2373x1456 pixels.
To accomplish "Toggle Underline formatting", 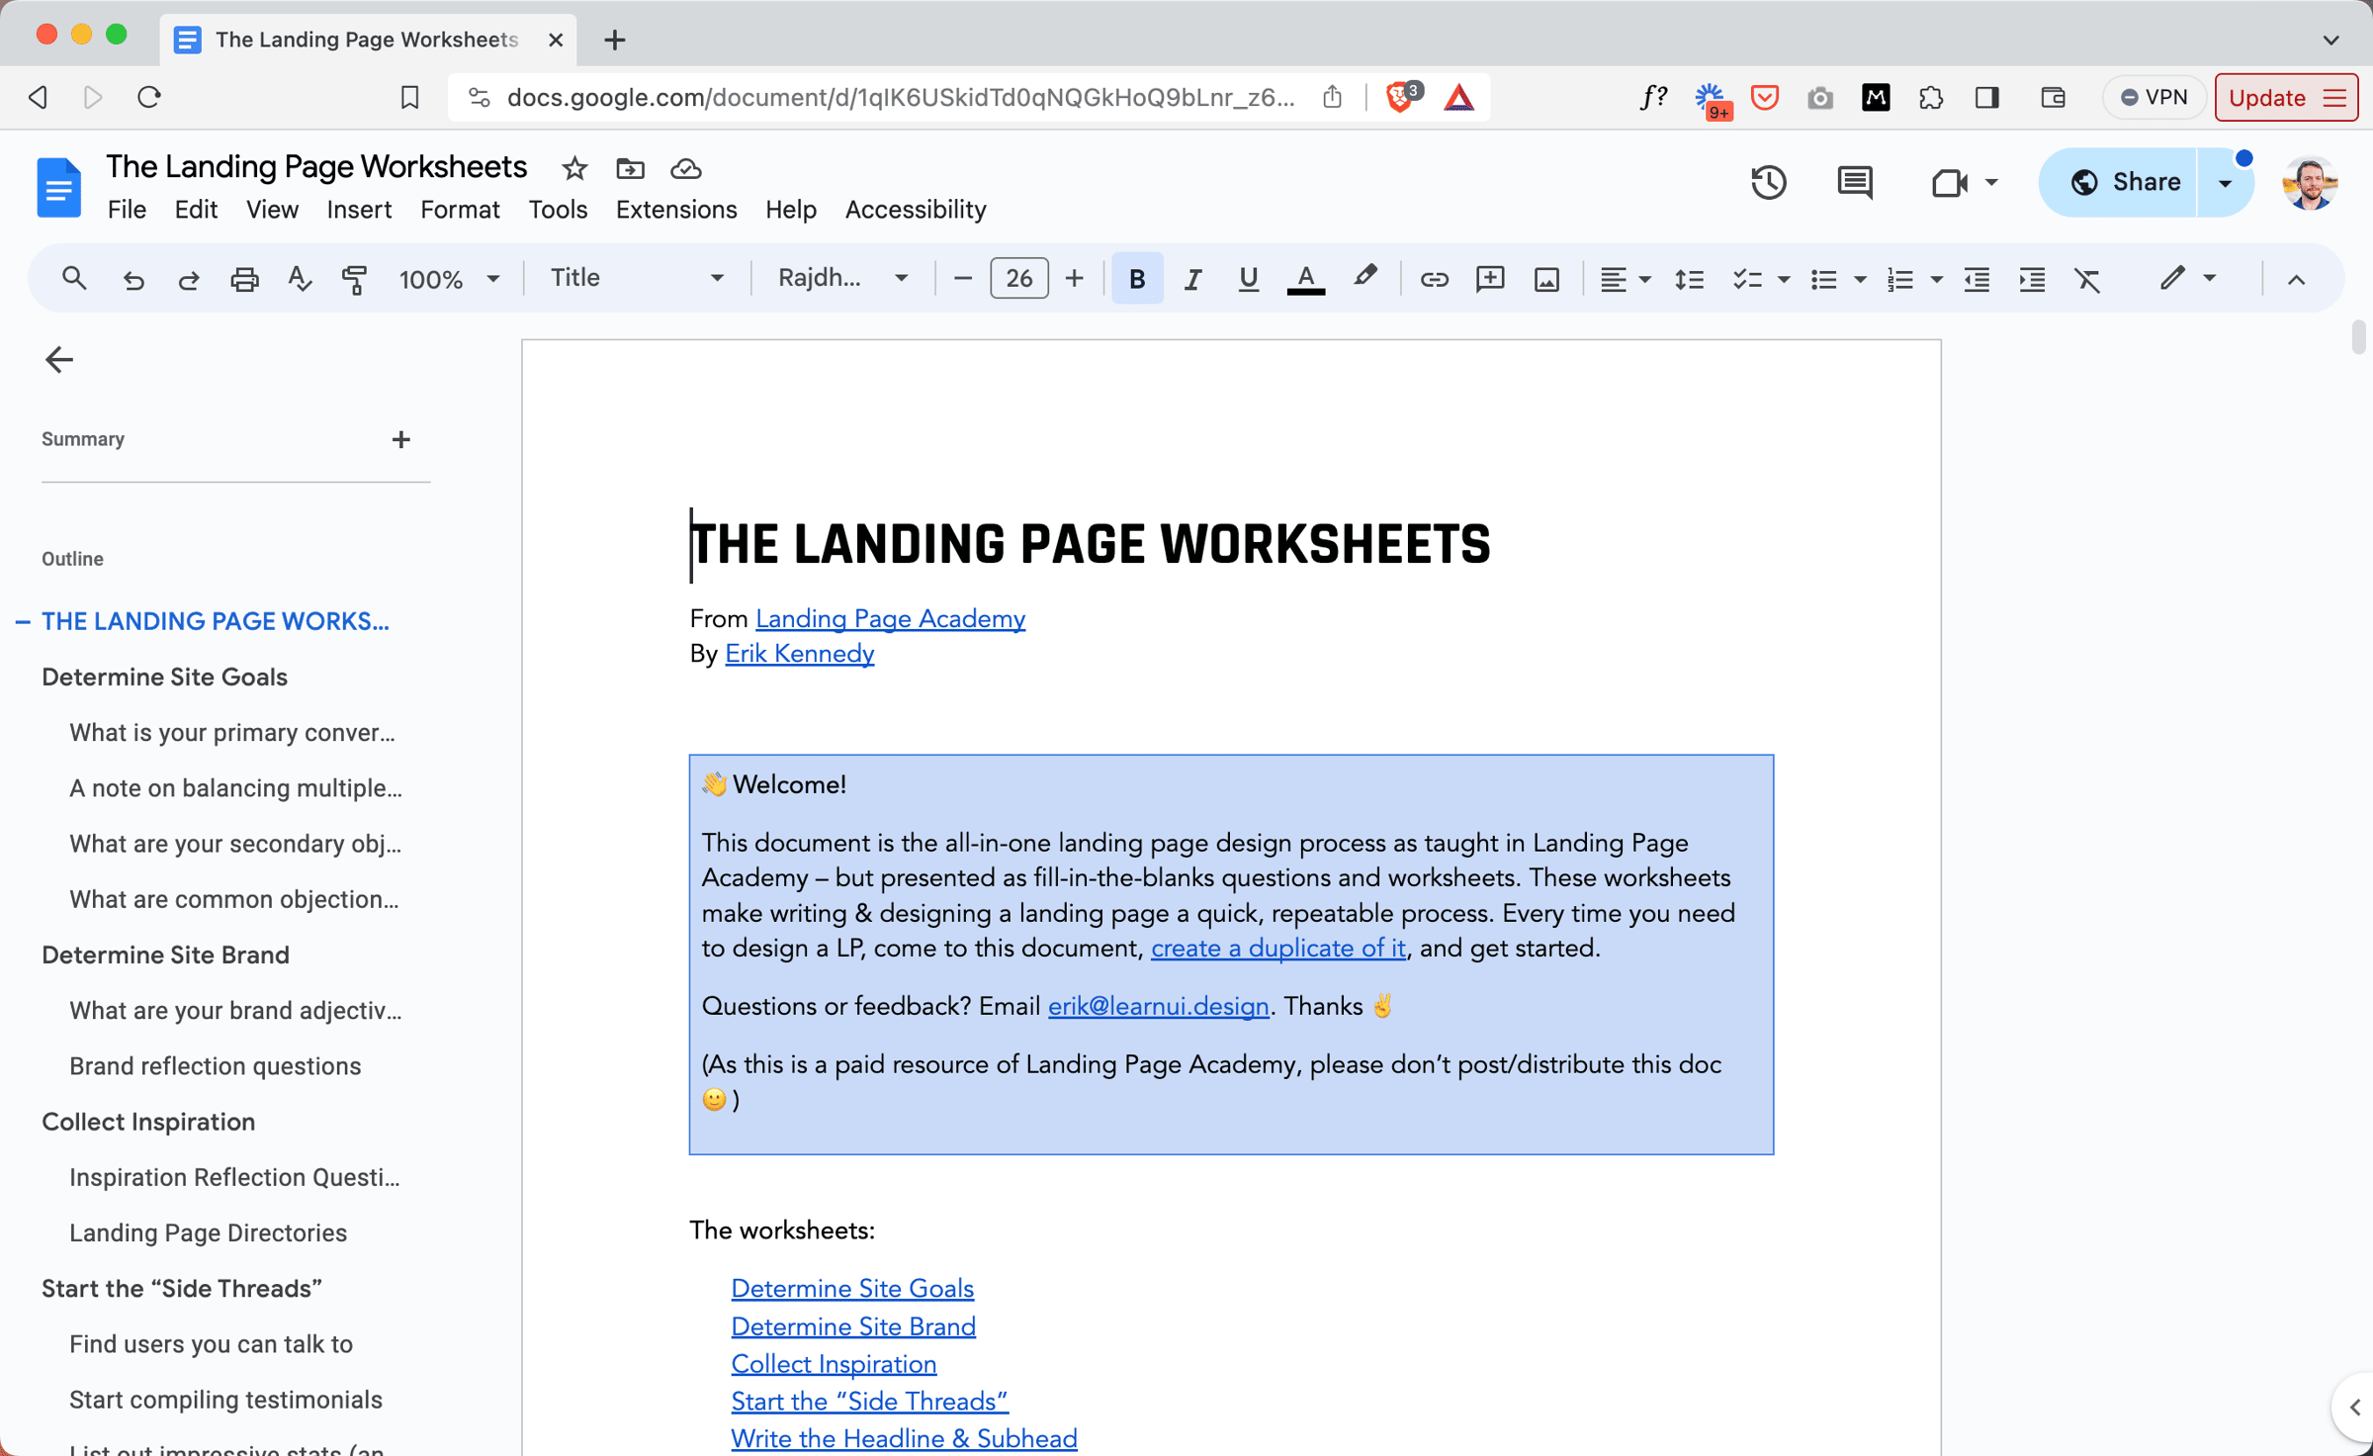I will [1248, 280].
